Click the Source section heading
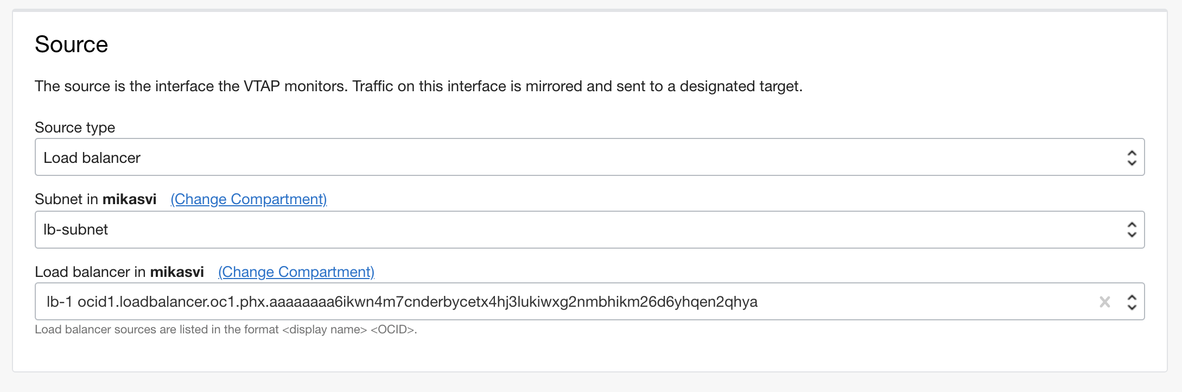This screenshot has width=1182, height=392. click(71, 43)
